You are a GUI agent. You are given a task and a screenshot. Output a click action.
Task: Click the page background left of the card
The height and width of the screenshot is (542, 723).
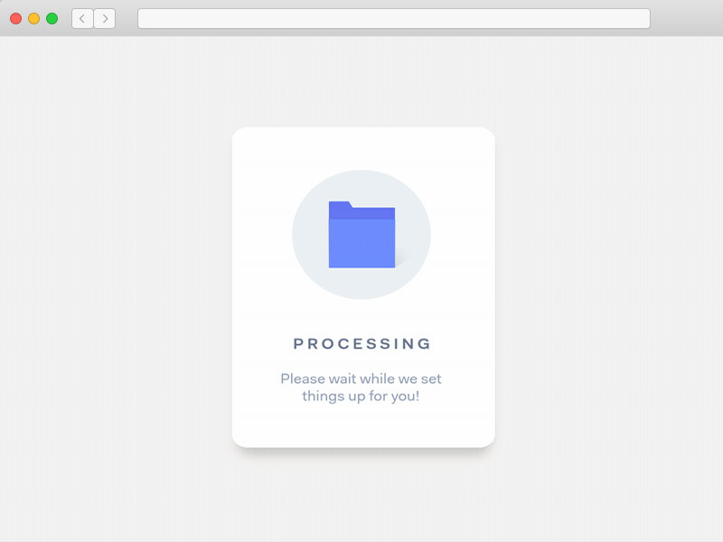click(x=116, y=289)
